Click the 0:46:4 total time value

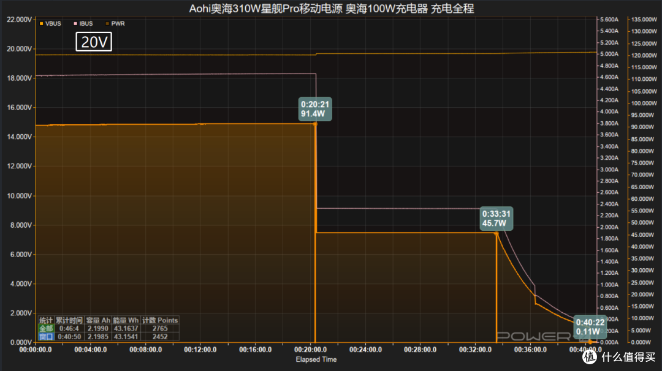click(x=69, y=328)
